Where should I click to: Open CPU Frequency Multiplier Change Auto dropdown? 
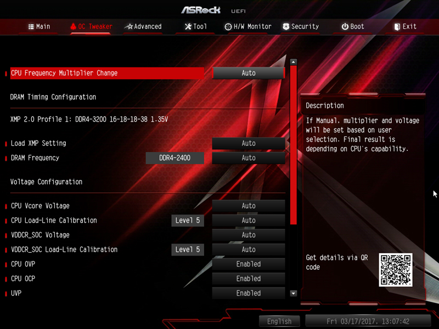[x=249, y=73]
